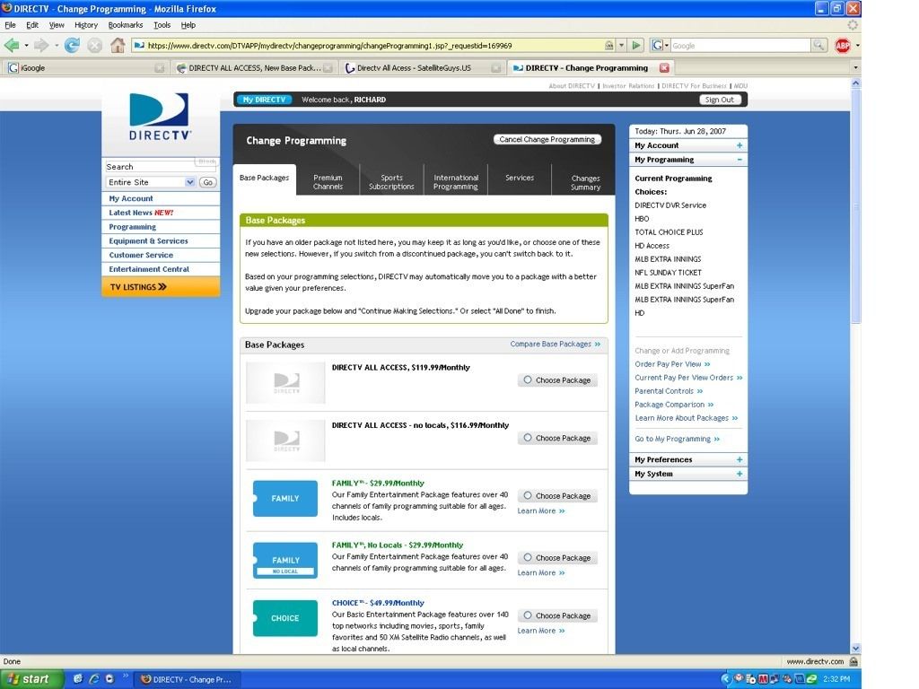The height and width of the screenshot is (689, 919).
Task: Open the Bookmarks menu
Action: coord(126,25)
